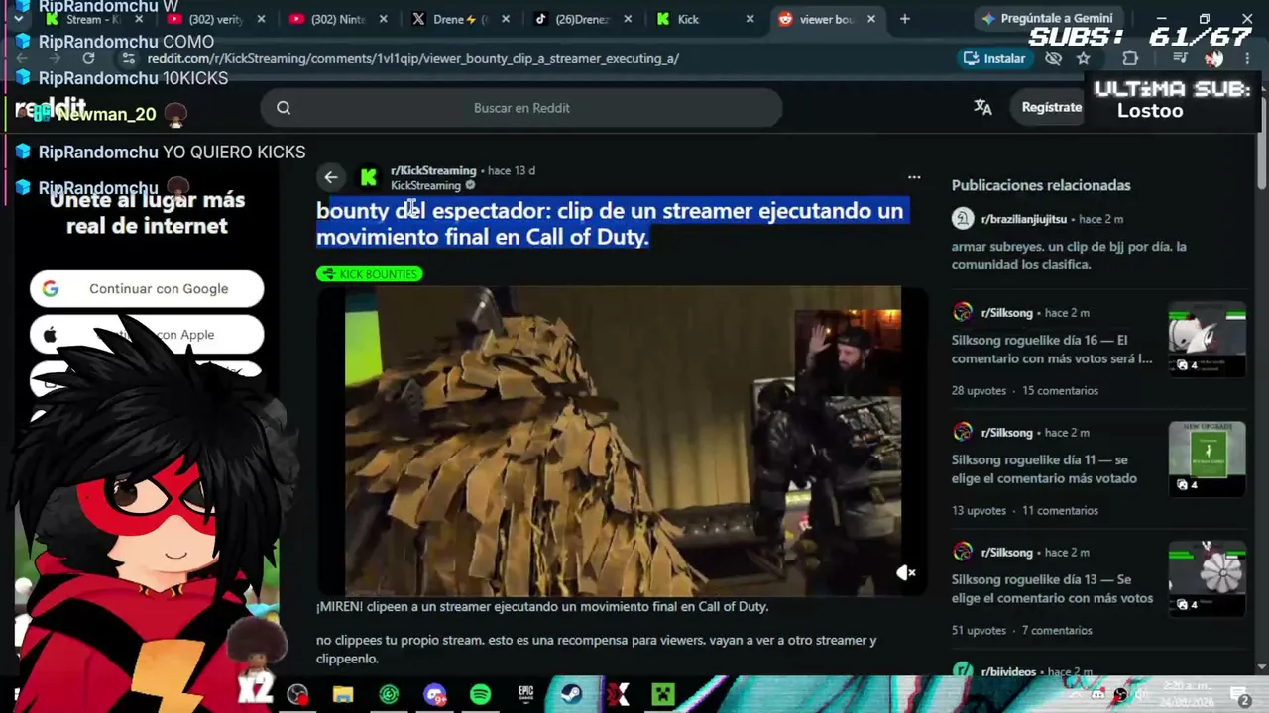
Task: Switch to the Stream - Kick tab
Action: 94,19
